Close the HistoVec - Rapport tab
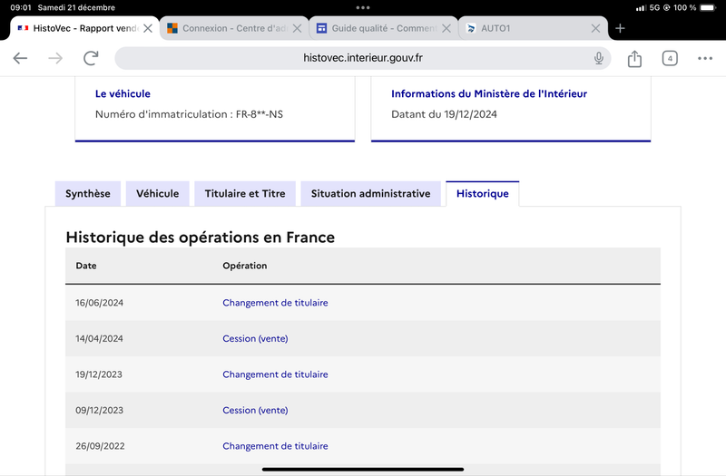The width and height of the screenshot is (726, 476). pyautogui.click(x=148, y=28)
